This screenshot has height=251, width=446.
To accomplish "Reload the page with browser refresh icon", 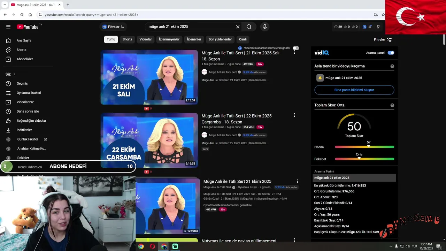I will 22,15.
